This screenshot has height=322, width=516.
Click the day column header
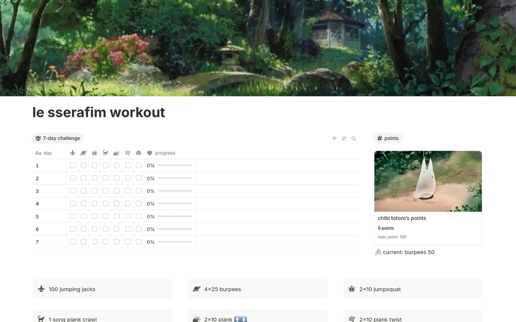pyautogui.click(x=50, y=153)
